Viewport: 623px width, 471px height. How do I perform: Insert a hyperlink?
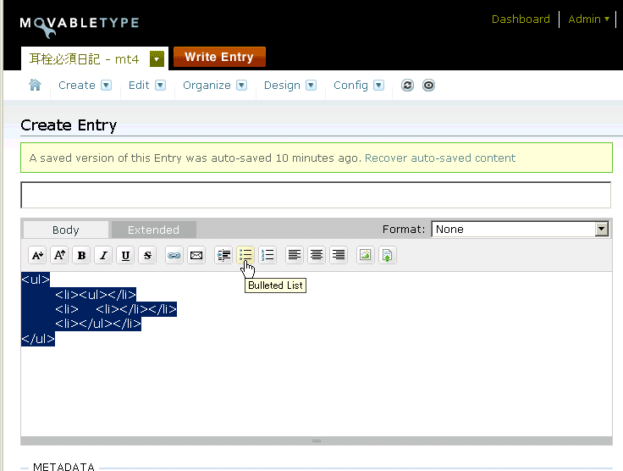pyautogui.click(x=174, y=255)
